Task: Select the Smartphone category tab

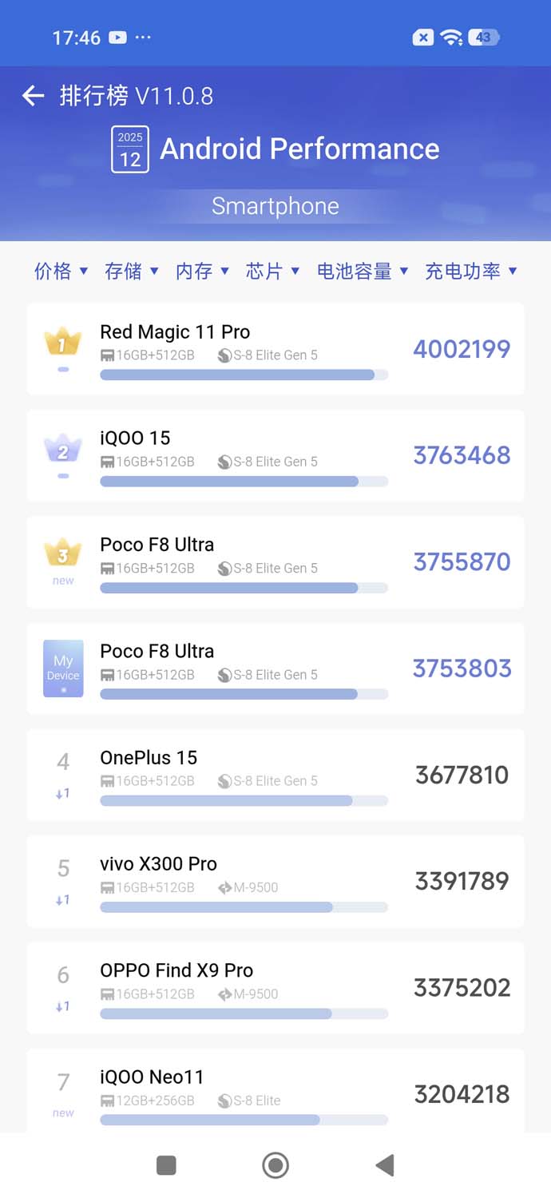Action: 275,206
